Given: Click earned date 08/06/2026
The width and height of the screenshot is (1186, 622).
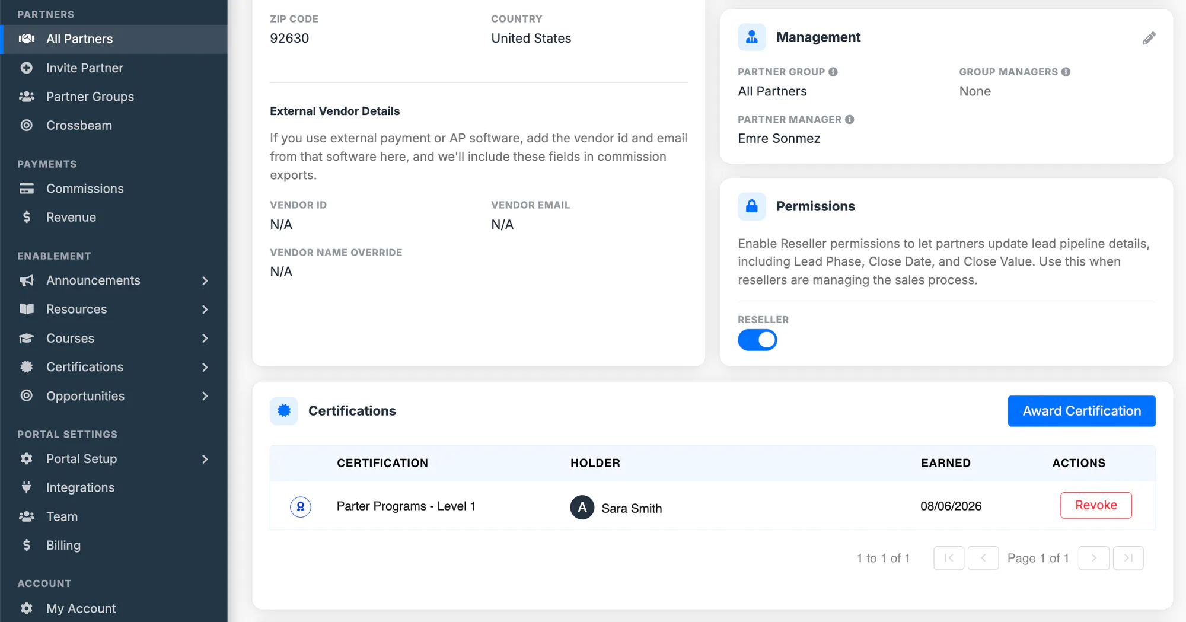Looking at the screenshot, I should 951,506.
